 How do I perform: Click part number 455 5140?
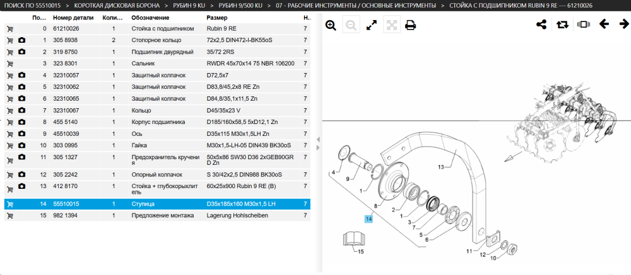click(66, 122)
